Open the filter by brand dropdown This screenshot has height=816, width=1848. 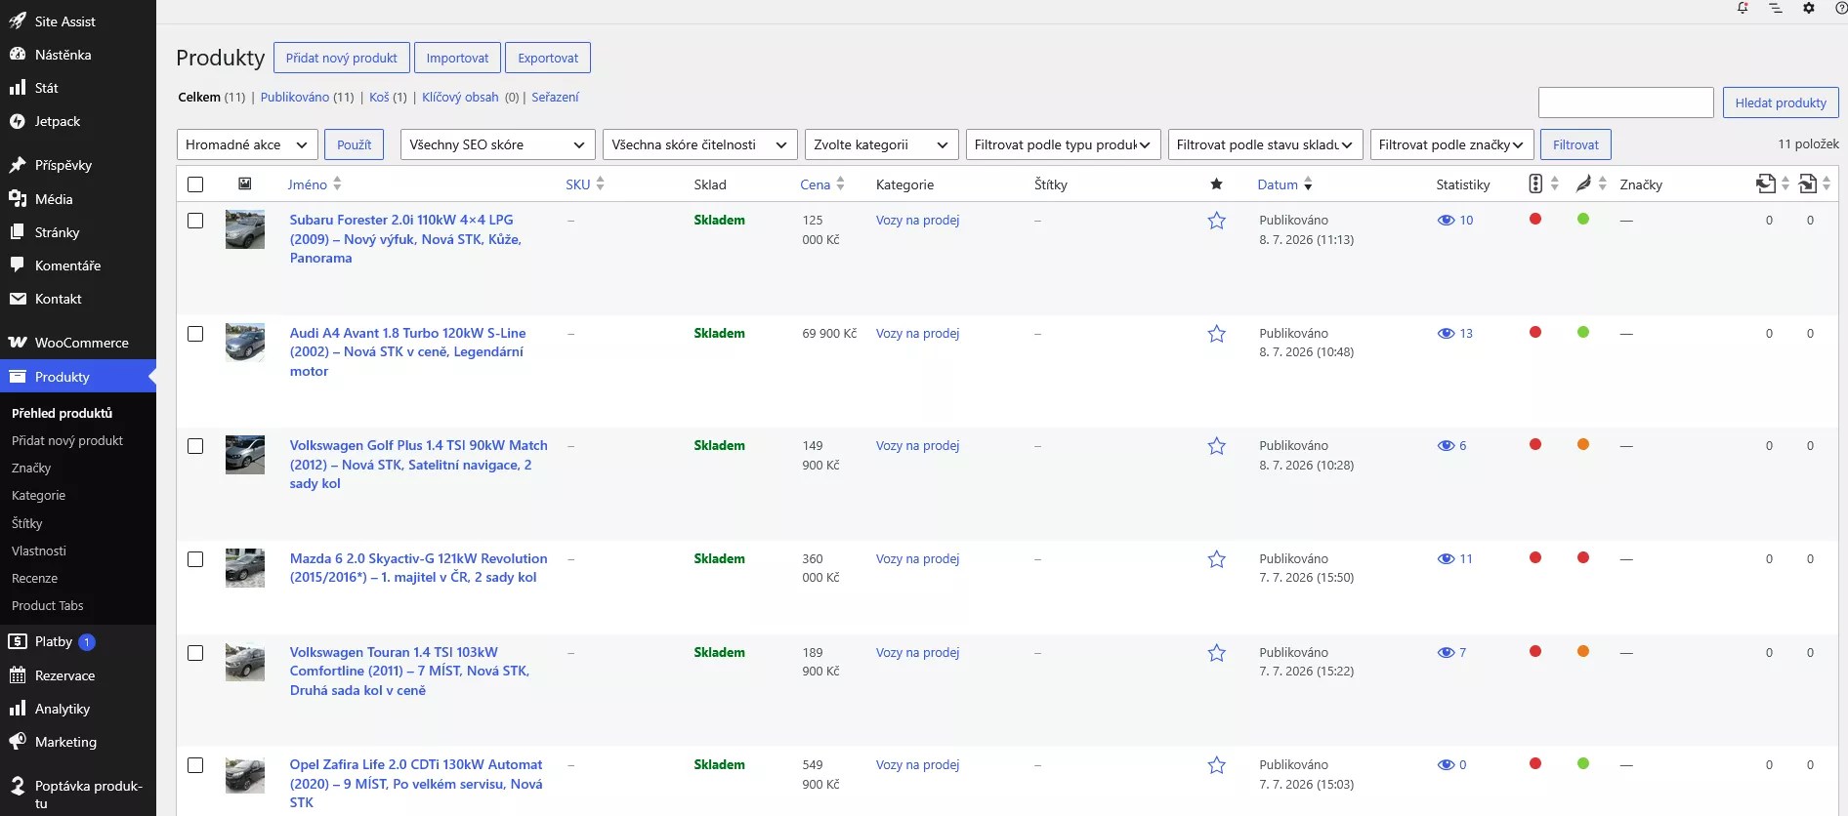1451,144
